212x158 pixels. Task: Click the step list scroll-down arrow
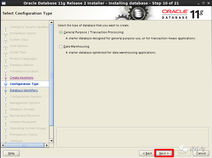point(51,141)
